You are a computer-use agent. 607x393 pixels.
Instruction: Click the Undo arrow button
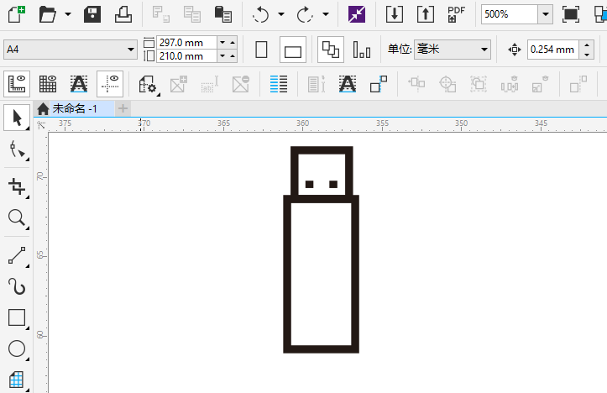260,14
